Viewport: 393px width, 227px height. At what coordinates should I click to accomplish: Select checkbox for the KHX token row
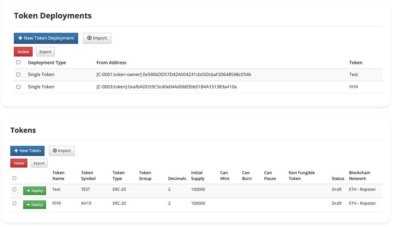tap(14, 203)
